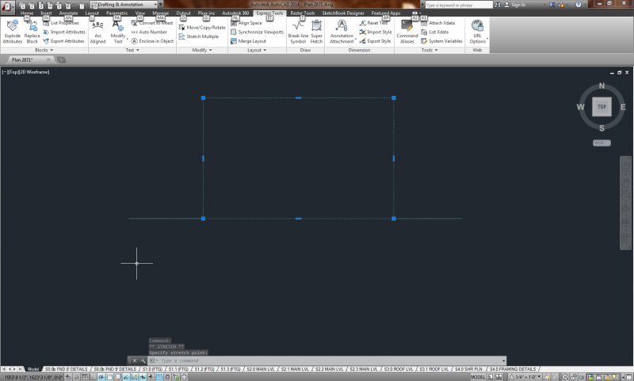This screenshot has height=381, width=634.
Task: Click Synchronize Viewports
Action: click(257, 32)
